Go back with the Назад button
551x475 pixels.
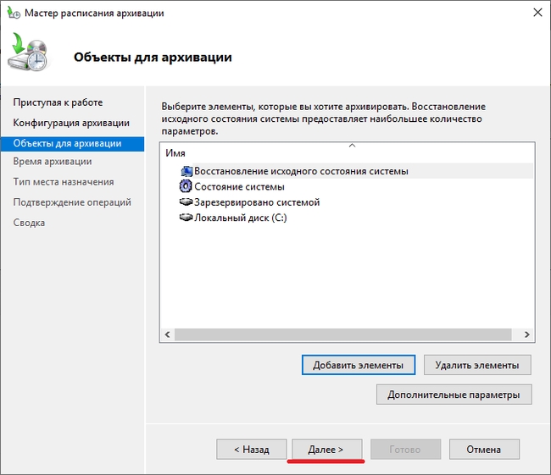[x=251, y=450]
